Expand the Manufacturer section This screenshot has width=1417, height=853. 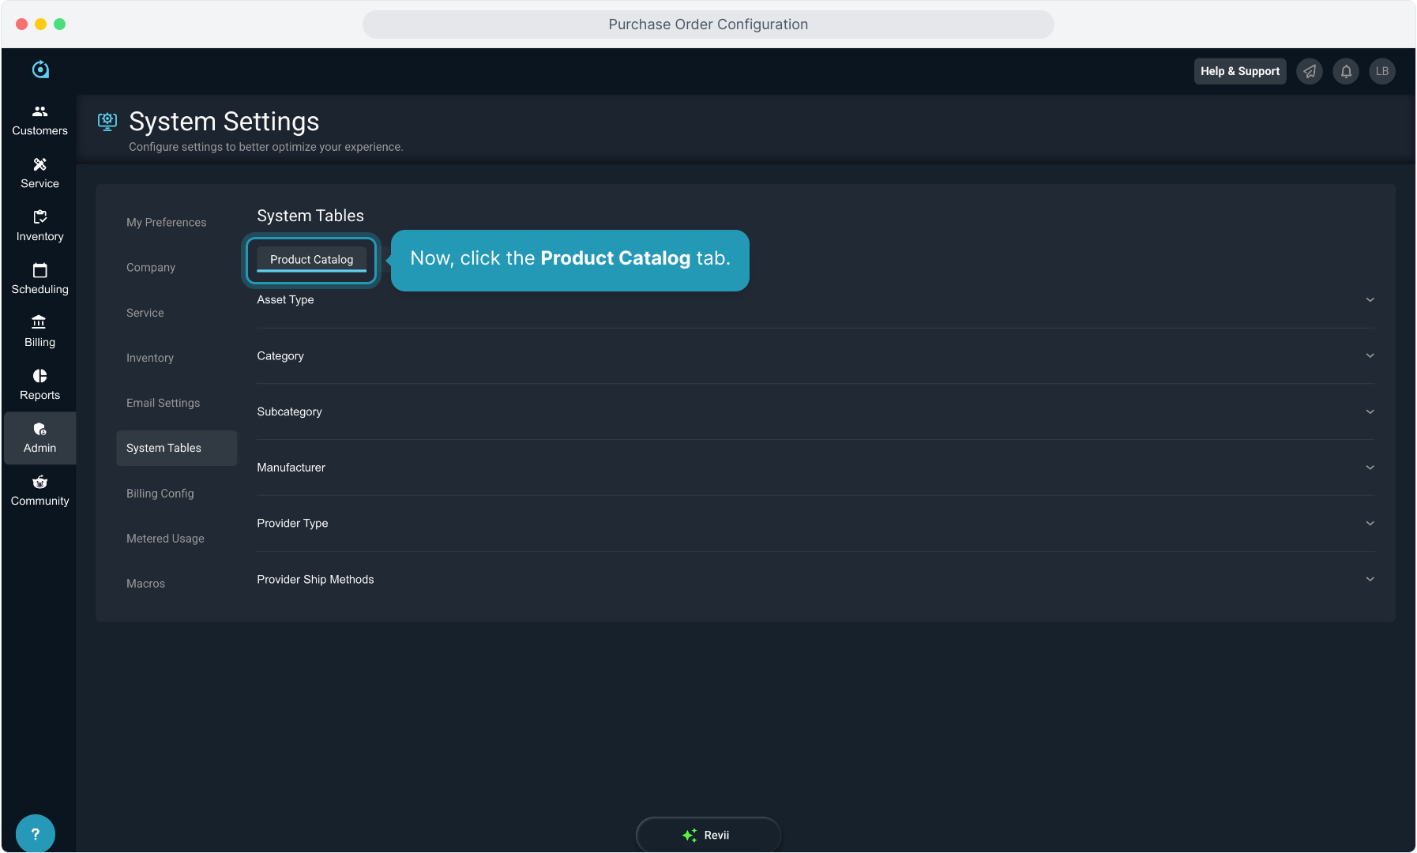pyautogui.click(x=1370, y=468)
